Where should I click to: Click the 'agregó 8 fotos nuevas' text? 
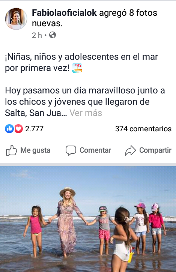coord(95,18)
